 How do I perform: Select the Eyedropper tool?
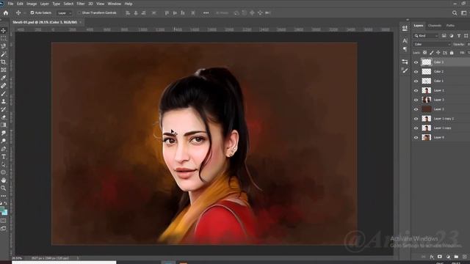click(4, 78)
